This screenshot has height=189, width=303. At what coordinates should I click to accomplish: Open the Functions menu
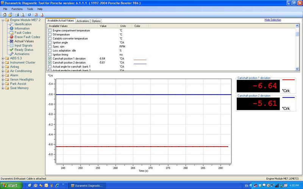tap(17, 9)
